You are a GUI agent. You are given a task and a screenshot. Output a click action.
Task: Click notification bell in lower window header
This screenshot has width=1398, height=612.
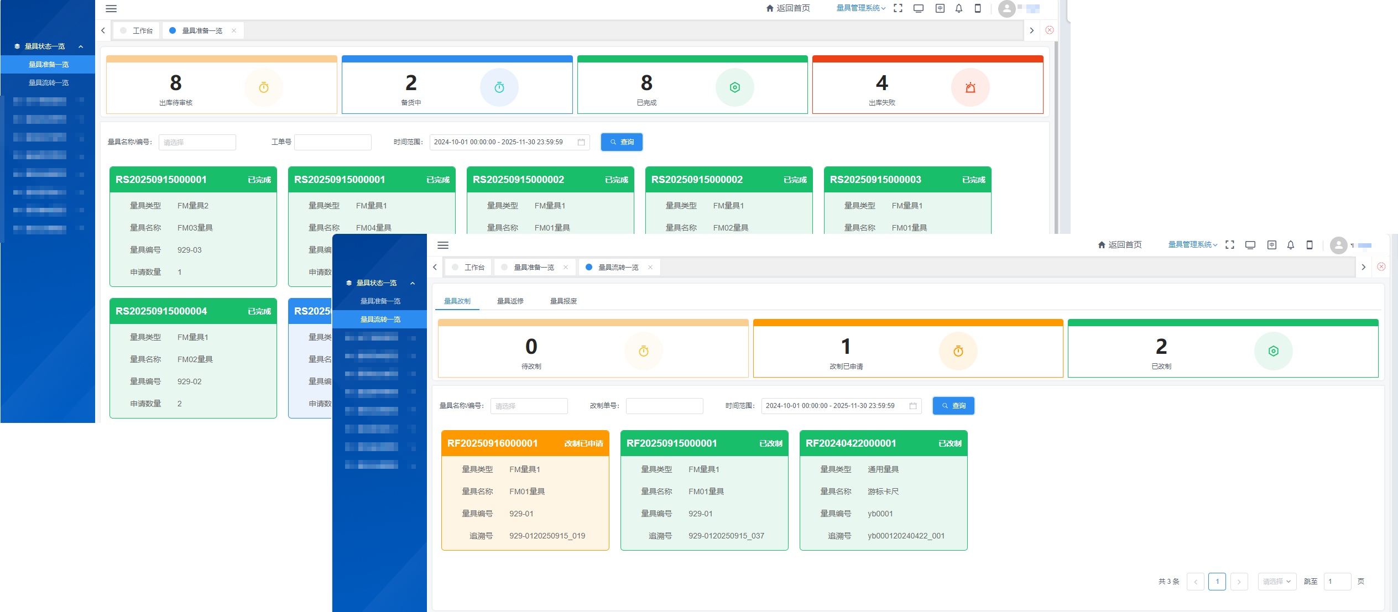tap(1291, 245)
